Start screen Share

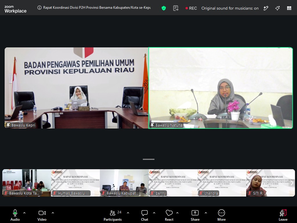pyautogui.click(x=195, y=215)
